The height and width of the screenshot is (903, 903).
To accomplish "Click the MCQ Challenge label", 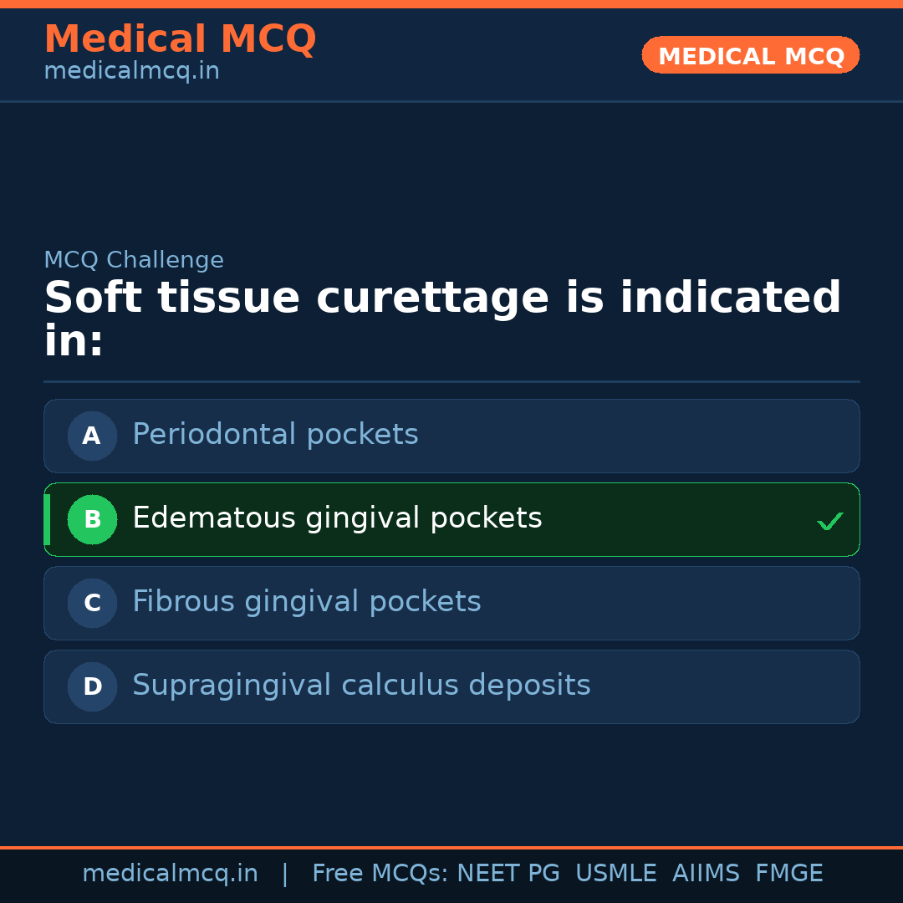I will pyautogui.click(x=134, y=260).
